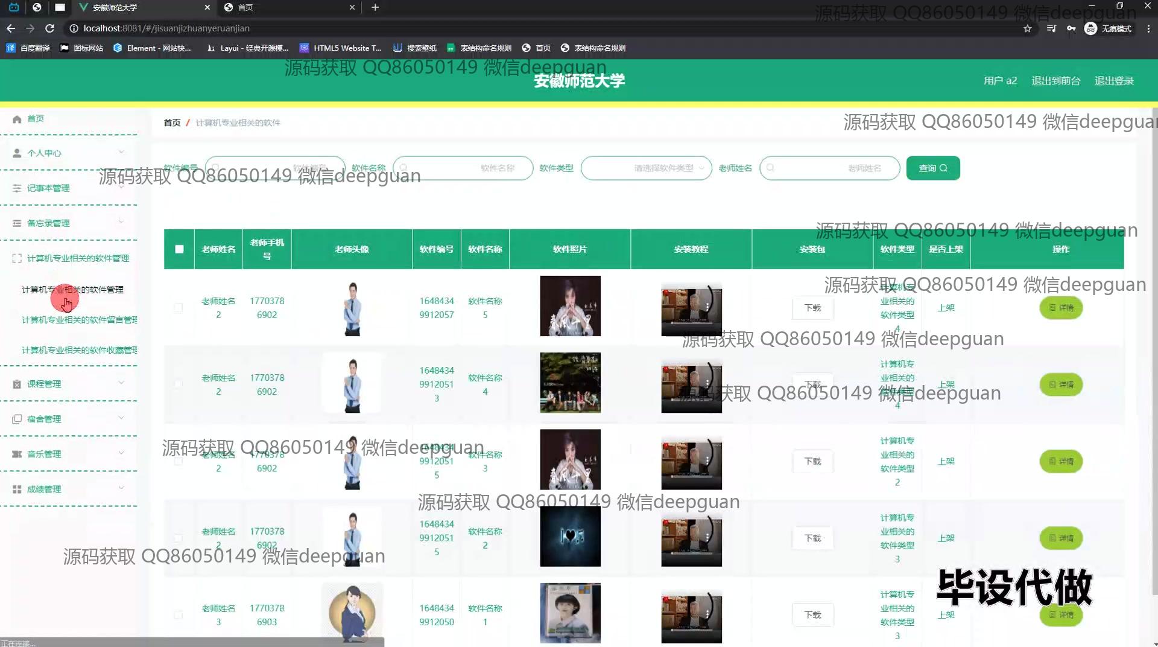The image size is (1158, 647).
Task: Toggle the select-all checkbox in table header
Action: click(x=179, y=249)
